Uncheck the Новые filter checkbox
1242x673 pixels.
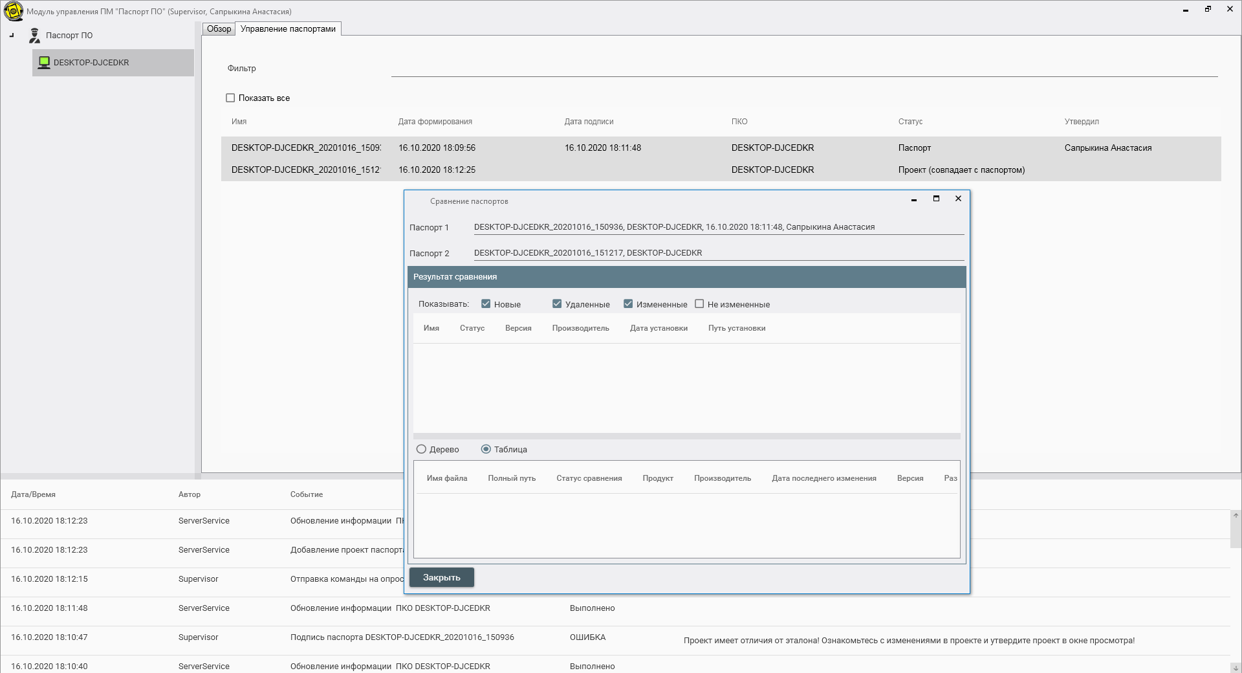click(486, 304)
